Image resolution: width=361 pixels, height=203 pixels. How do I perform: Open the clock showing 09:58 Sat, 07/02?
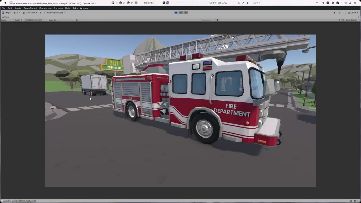(218, 3)
